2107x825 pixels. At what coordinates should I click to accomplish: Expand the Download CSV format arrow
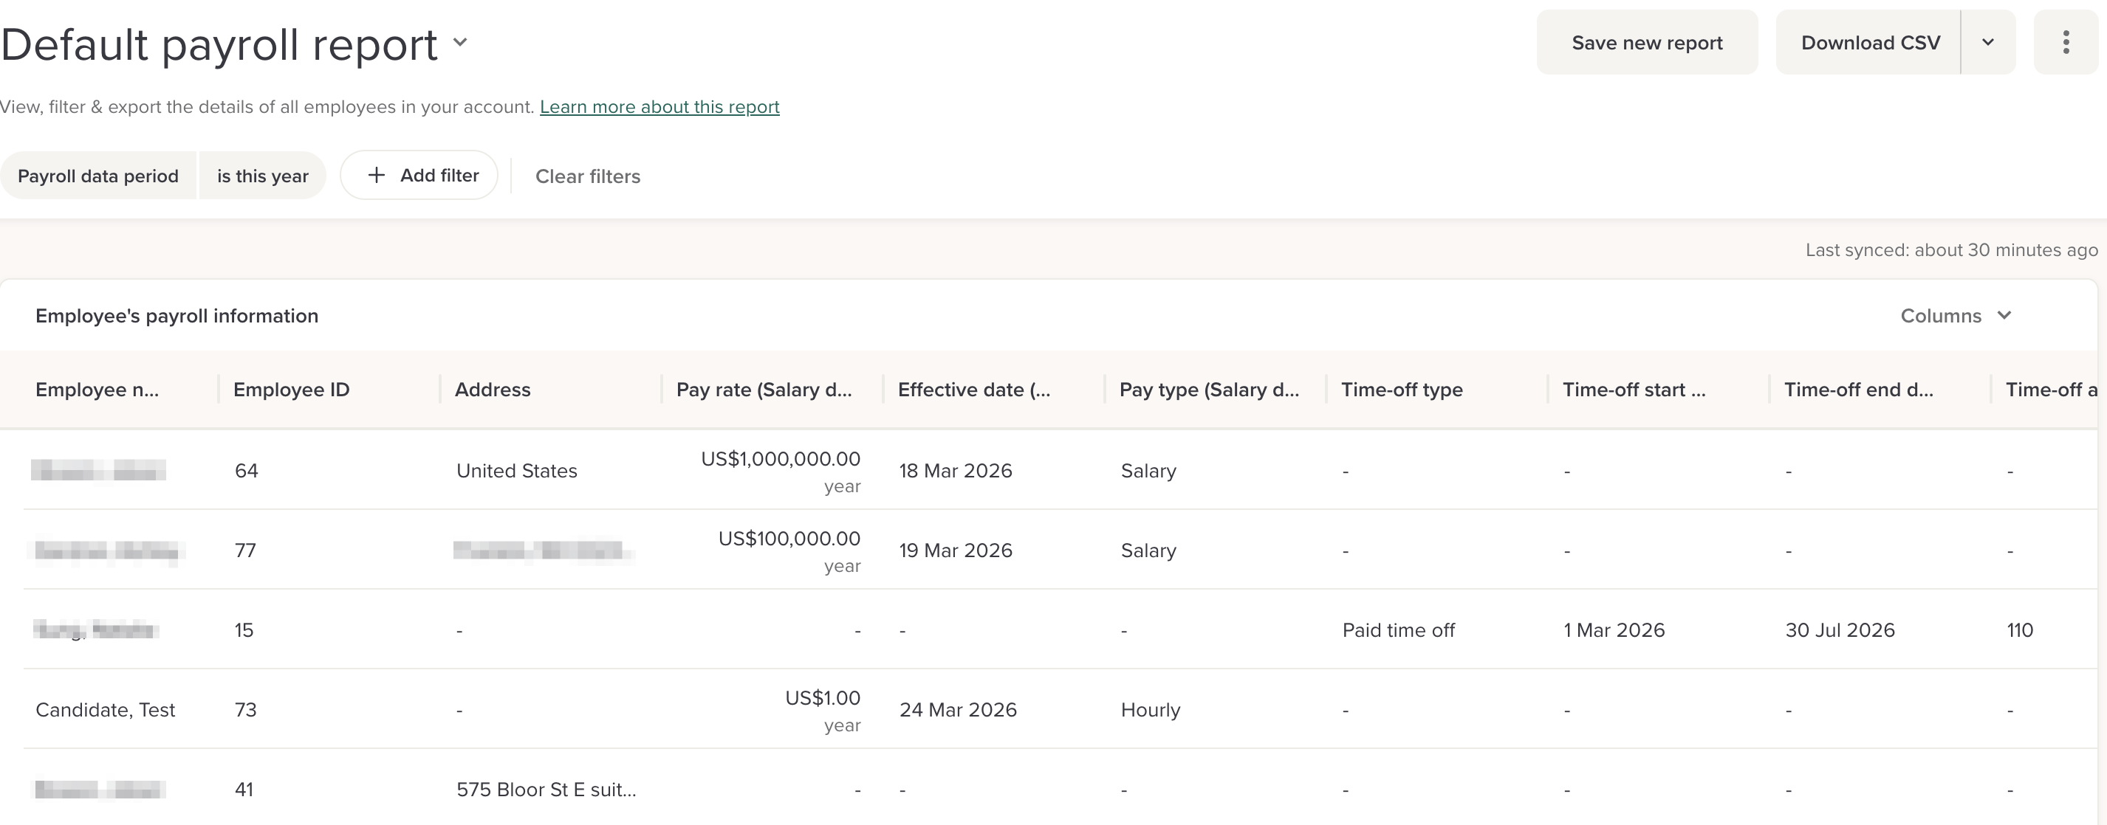1987,43
